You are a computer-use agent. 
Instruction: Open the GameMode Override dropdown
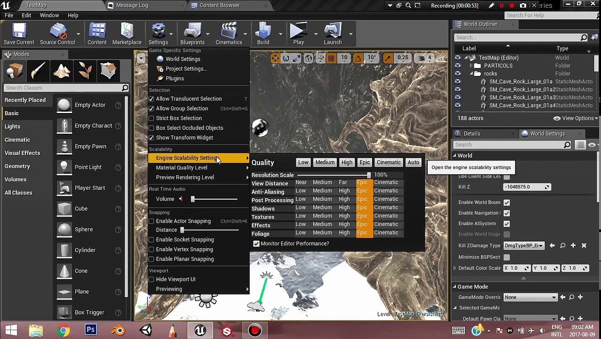(x=530, y=297)
